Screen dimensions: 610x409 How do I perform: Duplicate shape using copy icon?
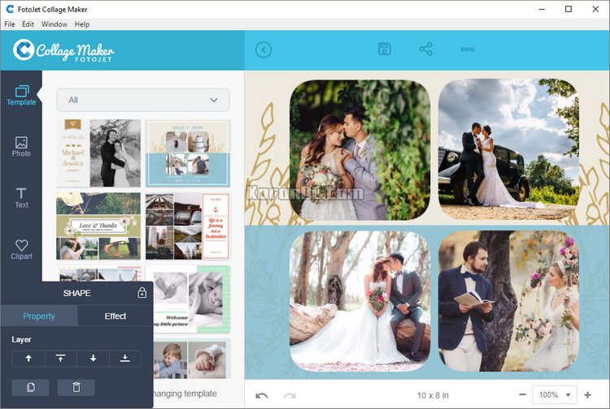point(31,388)
